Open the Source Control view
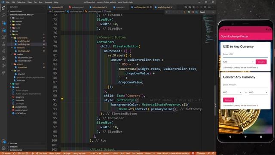This screenshot has width=275, height=155. (x=3, y=22)
